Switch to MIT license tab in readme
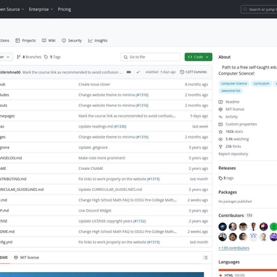This screenshot has height=277, width=277. click(27, 257)
